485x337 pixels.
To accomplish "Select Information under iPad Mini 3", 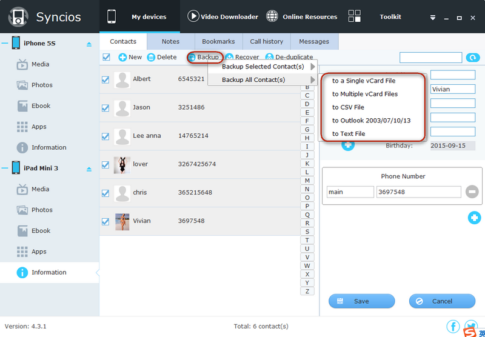I will (50, 272).
